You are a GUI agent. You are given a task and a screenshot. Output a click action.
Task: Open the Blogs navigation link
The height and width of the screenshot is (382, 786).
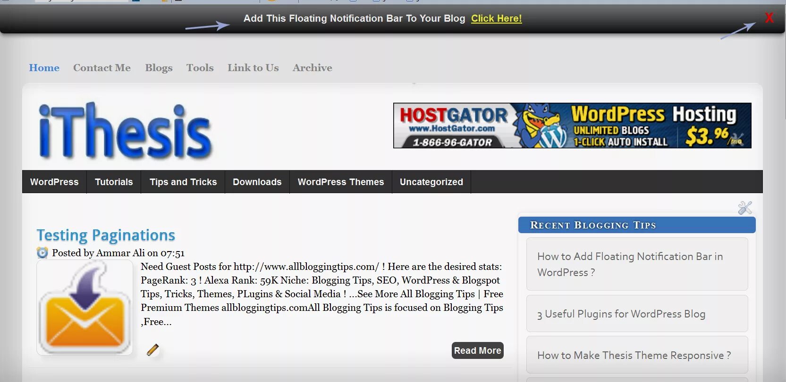[159, 68]
